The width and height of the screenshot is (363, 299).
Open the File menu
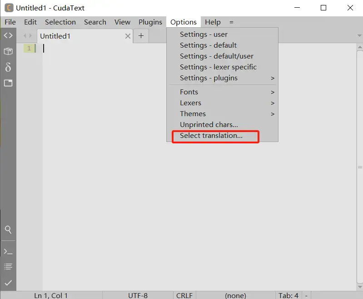coord(10,22)
